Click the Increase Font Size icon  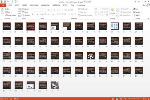click(49, 10)
